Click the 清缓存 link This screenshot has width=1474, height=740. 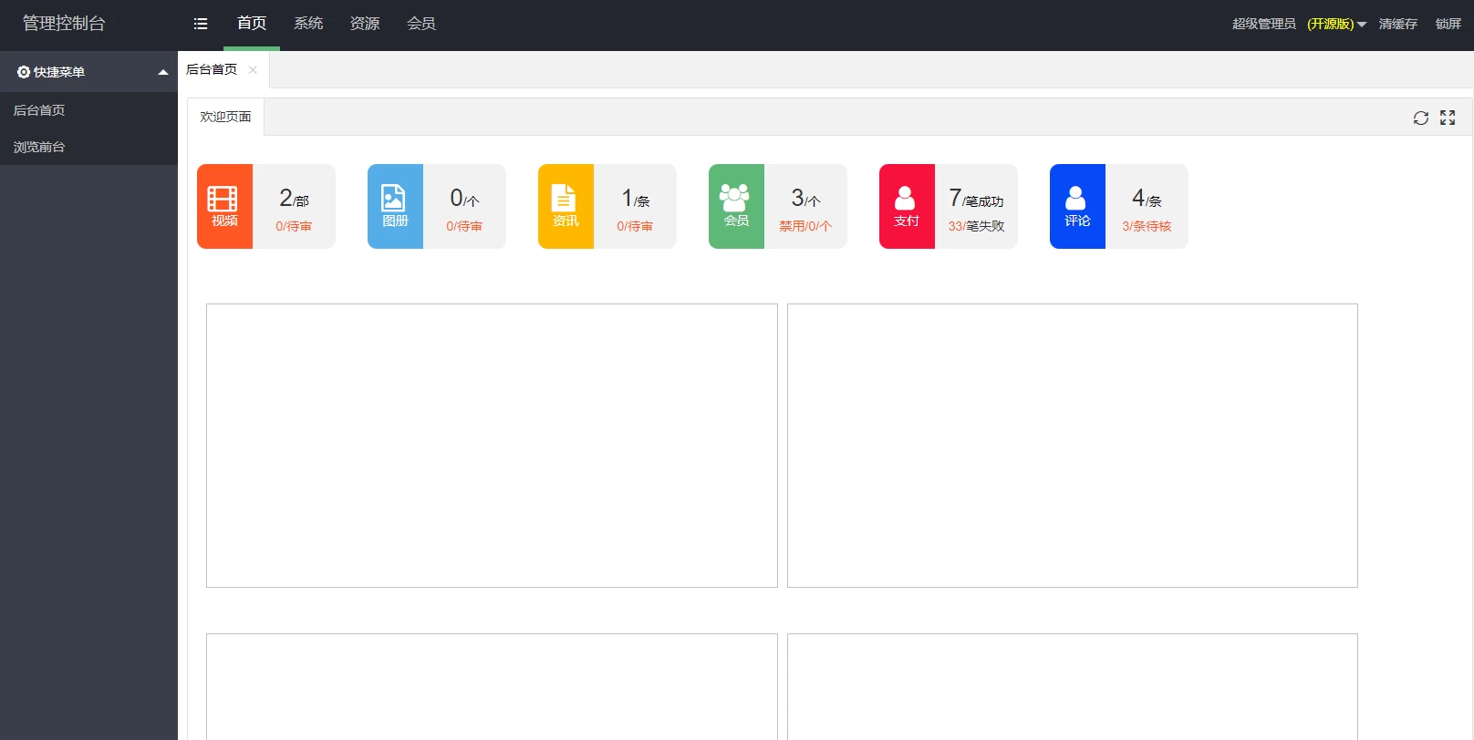click(x=1397, y=24)
